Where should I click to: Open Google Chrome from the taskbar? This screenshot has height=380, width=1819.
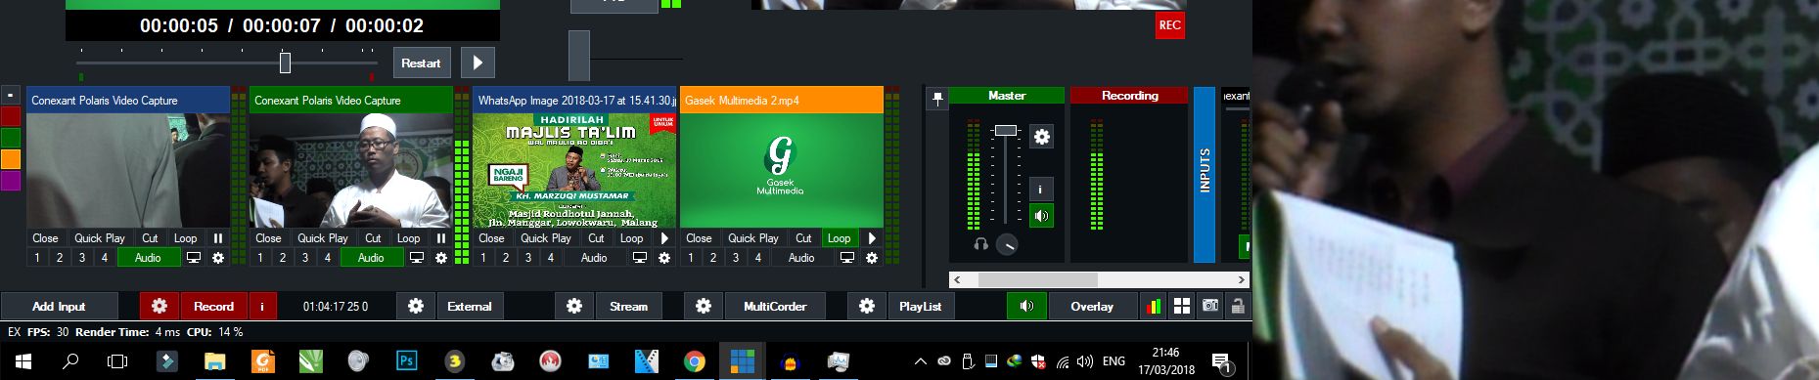tap(694, 360)
